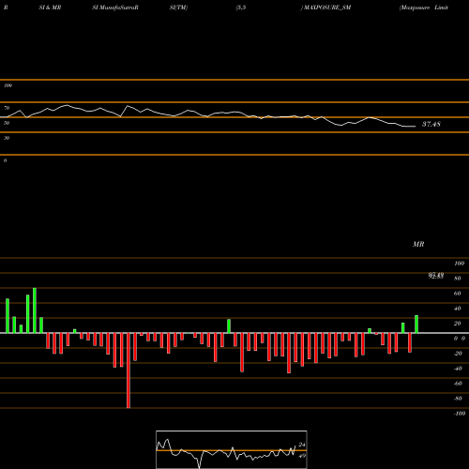The width and height of the screenshot is (469, 469).
Task: Click the '(Maxposure Limit' header text
Action: pyautogui.click(x=424, y=8)
